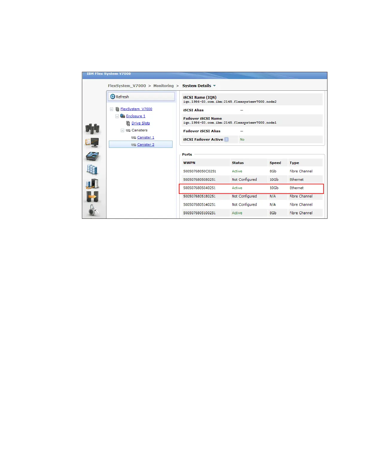Click the Canisters group icon in tree

point(128,130)
